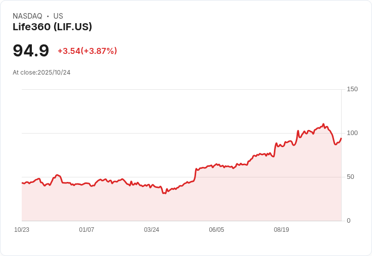Select the 08/19 date axis label

[282, 230]
